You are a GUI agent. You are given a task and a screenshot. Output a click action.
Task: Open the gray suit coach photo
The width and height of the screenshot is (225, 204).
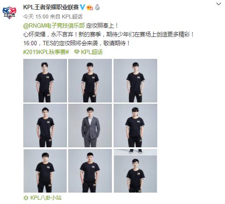(x=90, y=126)
